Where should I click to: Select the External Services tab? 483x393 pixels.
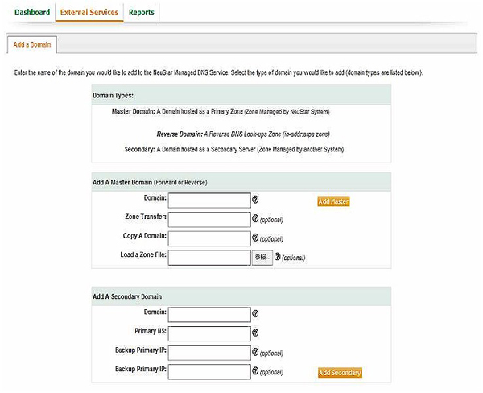(x=89, y=13)
